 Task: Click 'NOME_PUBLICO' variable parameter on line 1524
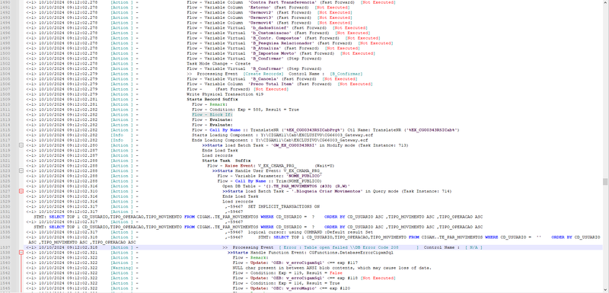tap(303, 176)
